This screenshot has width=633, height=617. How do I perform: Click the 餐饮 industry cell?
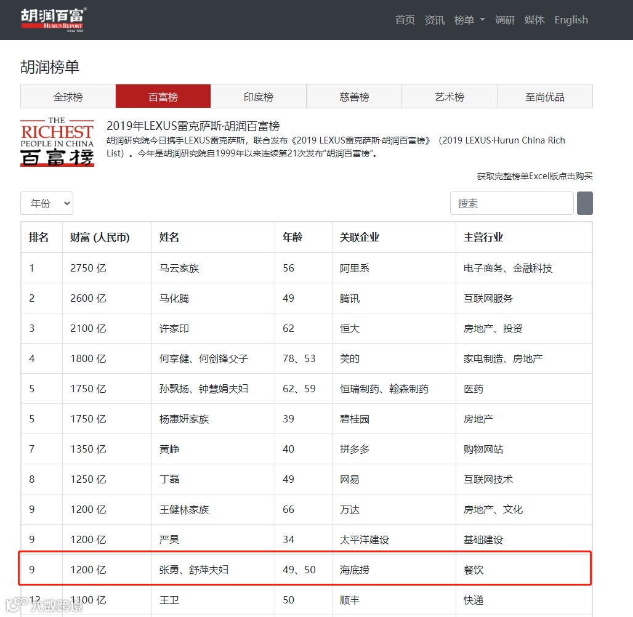click(x=473, y=570)
